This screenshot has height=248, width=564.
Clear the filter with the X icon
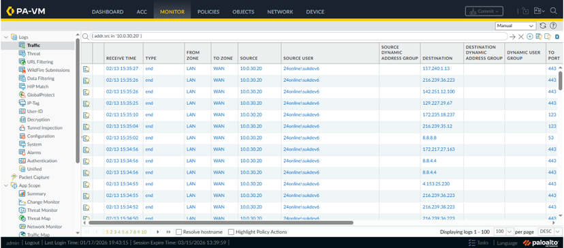(520, 37)
